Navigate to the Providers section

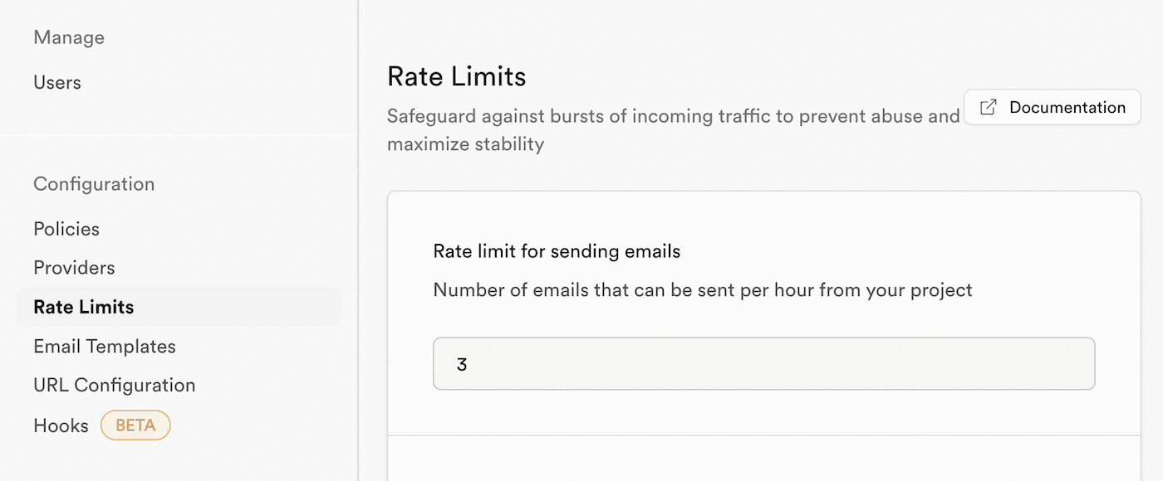click(x=74, y=267)
